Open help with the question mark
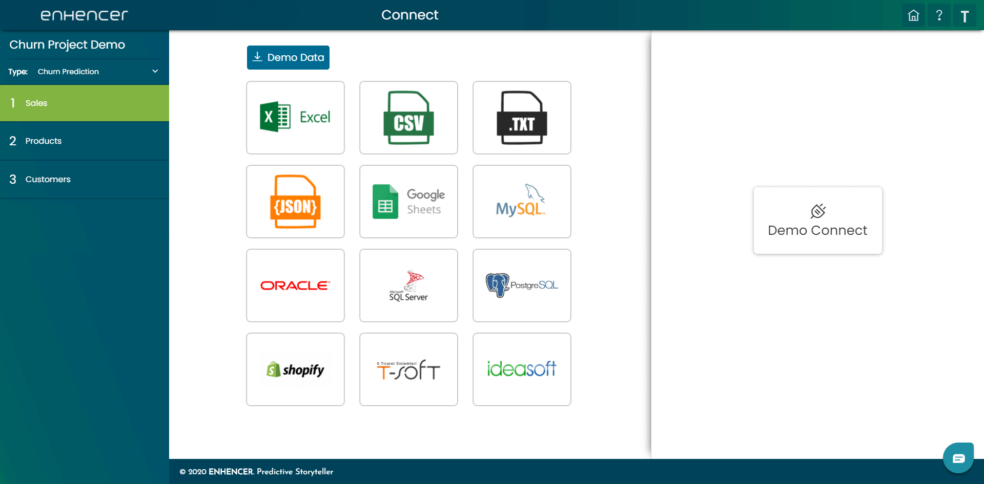The height and width of the screenshot is (484, 984). (x=939, y=15)
